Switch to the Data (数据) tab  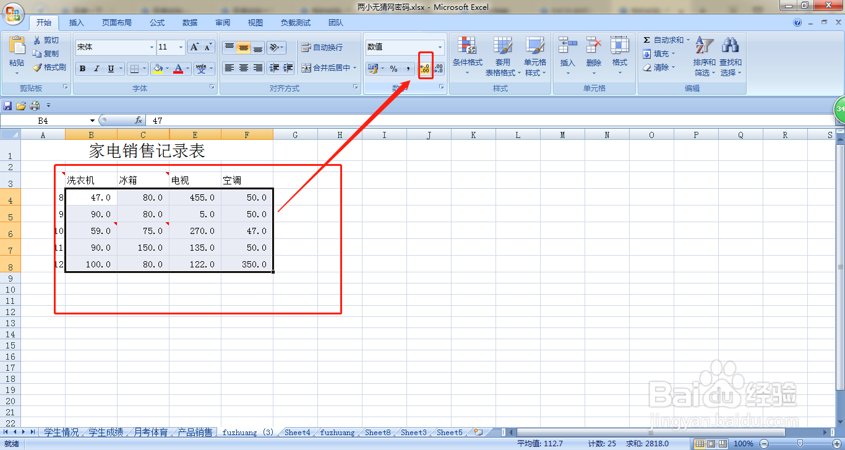190,23
